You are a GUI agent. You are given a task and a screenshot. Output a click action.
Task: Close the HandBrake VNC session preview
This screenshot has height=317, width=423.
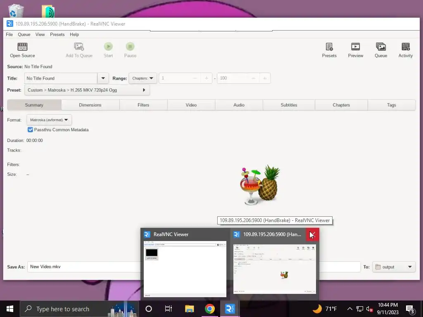click(312, 234)
